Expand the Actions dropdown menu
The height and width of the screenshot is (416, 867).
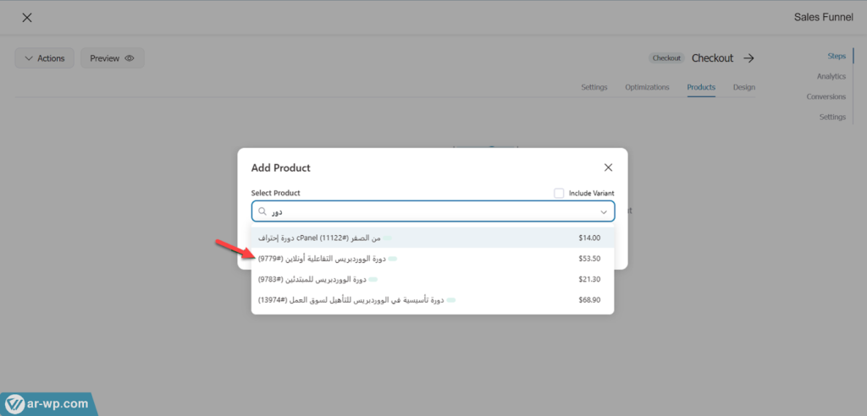[45, 58]
